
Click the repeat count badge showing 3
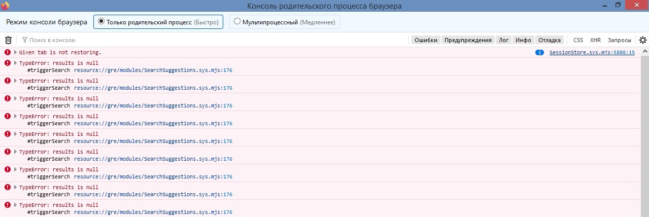click(x=540, y=53)
